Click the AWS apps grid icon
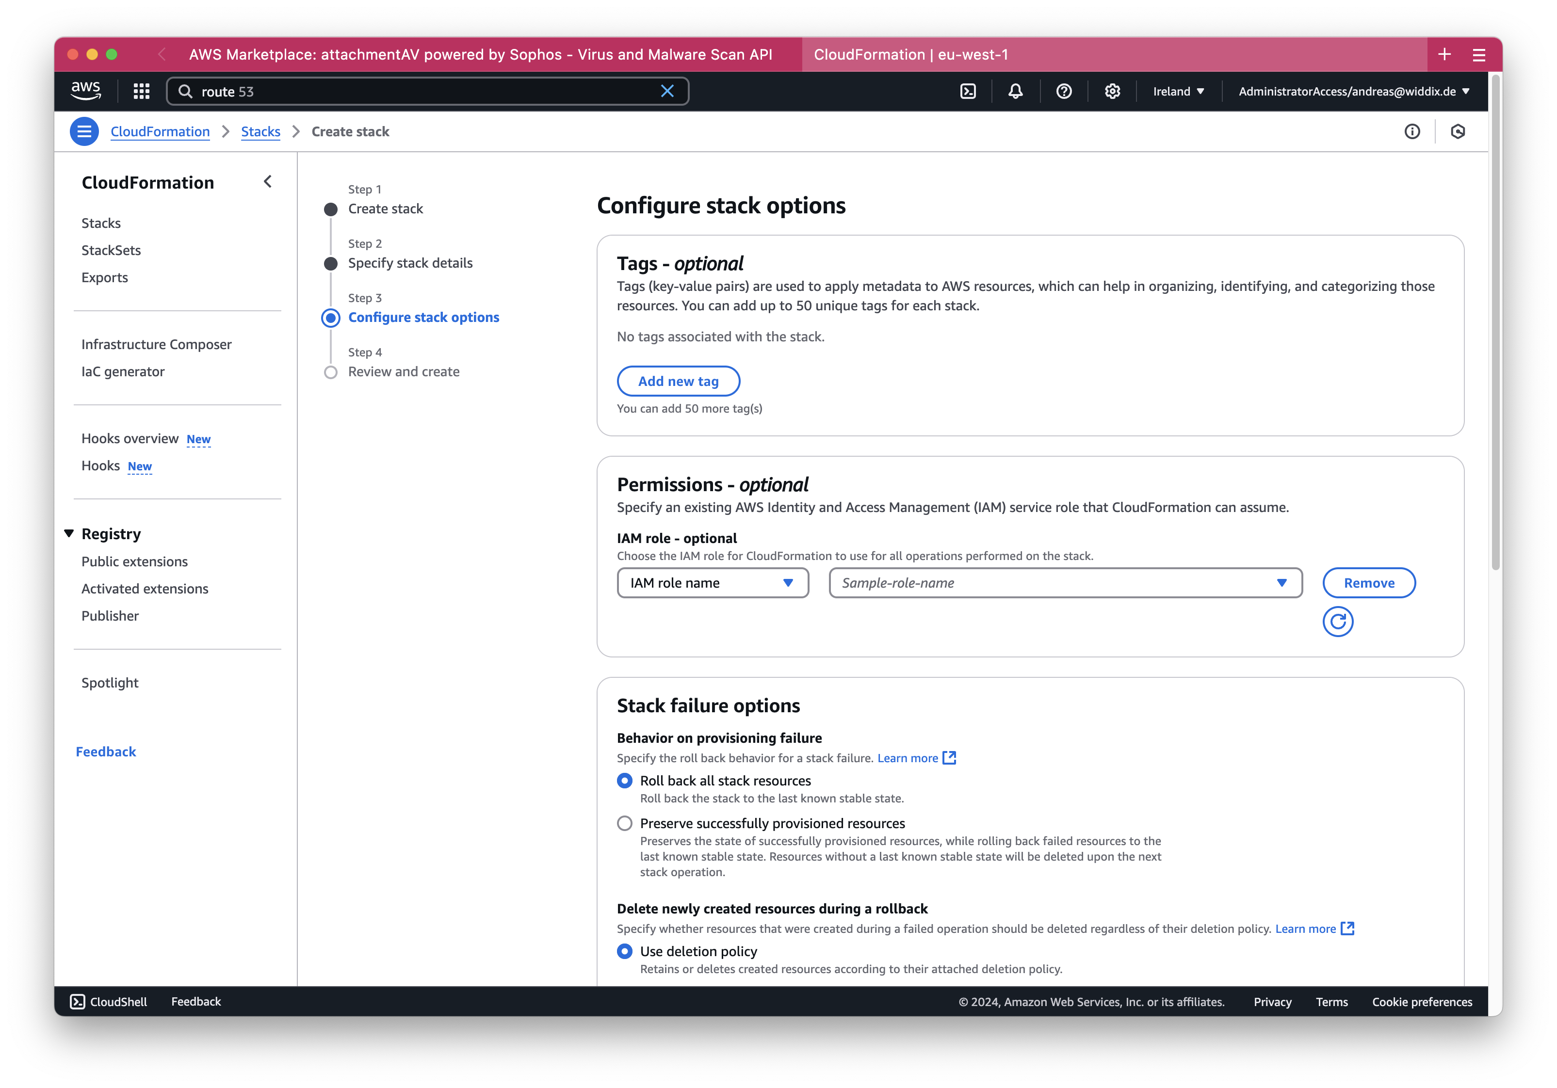Screen dimensions: 1557x1088 141,91
